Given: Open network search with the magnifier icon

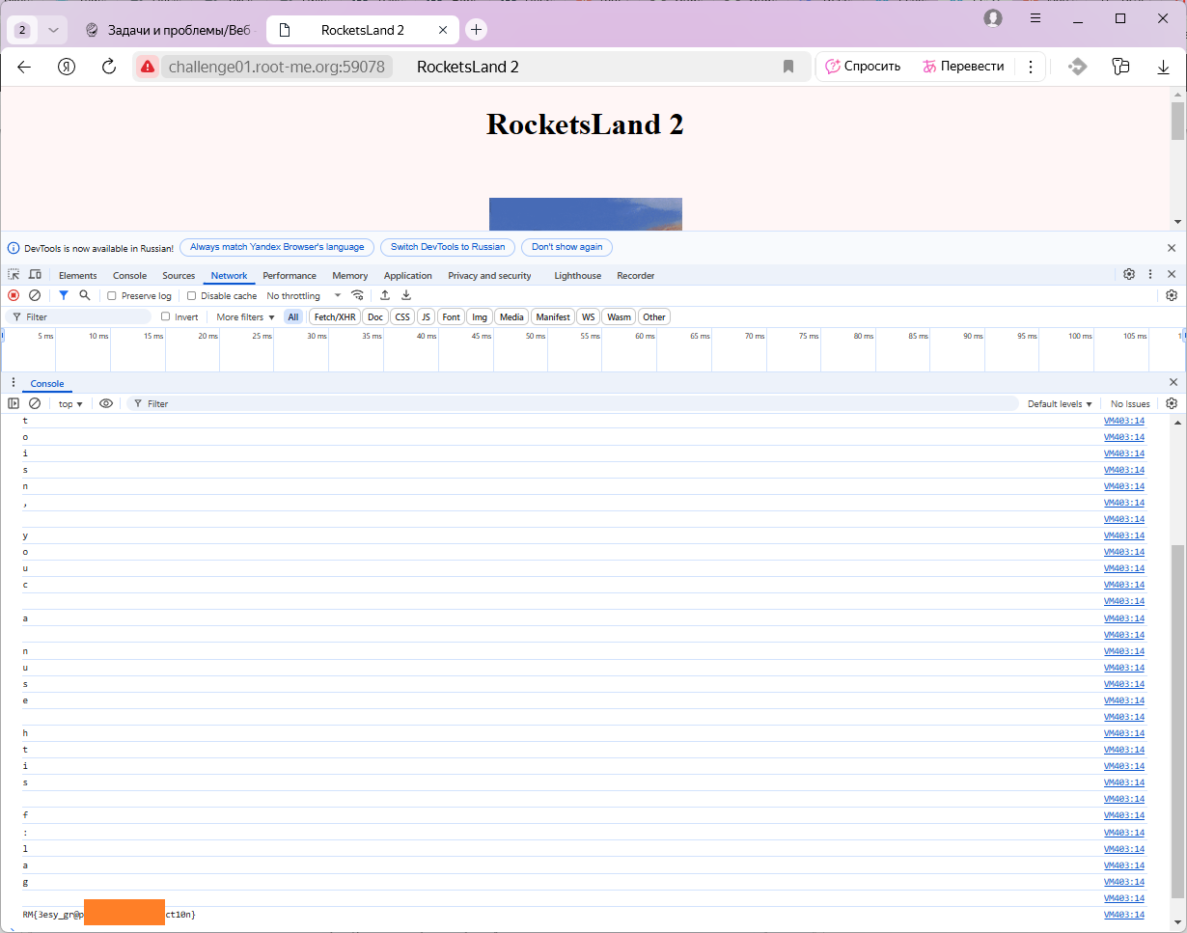Looking at the screenshot, I should click(85, 295).
